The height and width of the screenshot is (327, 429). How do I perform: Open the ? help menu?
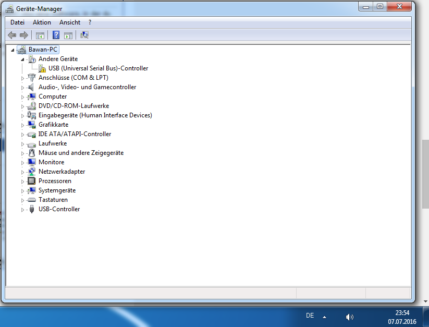pos(90,22)
